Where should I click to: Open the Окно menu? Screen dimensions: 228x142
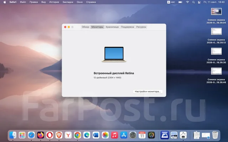pyautogui.click(x=80, y=2)
